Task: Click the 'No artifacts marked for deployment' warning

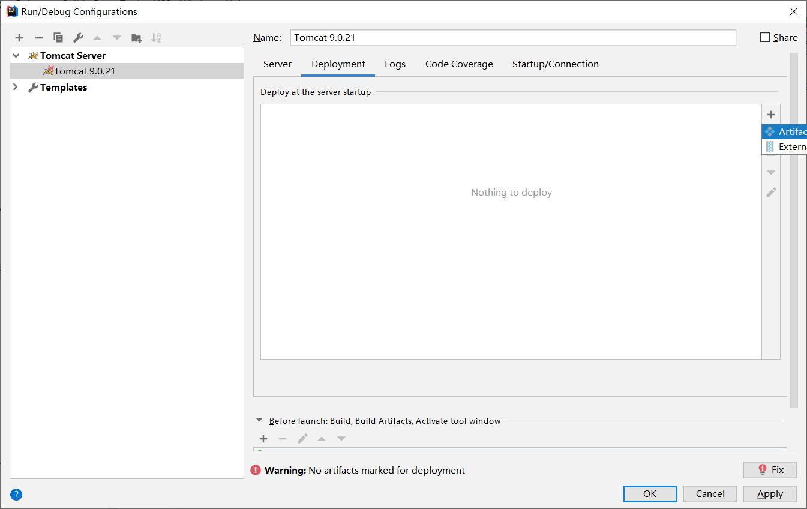Action: point(386,470)
